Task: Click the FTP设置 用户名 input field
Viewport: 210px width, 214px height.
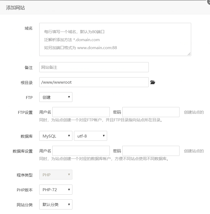Action: tap(81, 112)
